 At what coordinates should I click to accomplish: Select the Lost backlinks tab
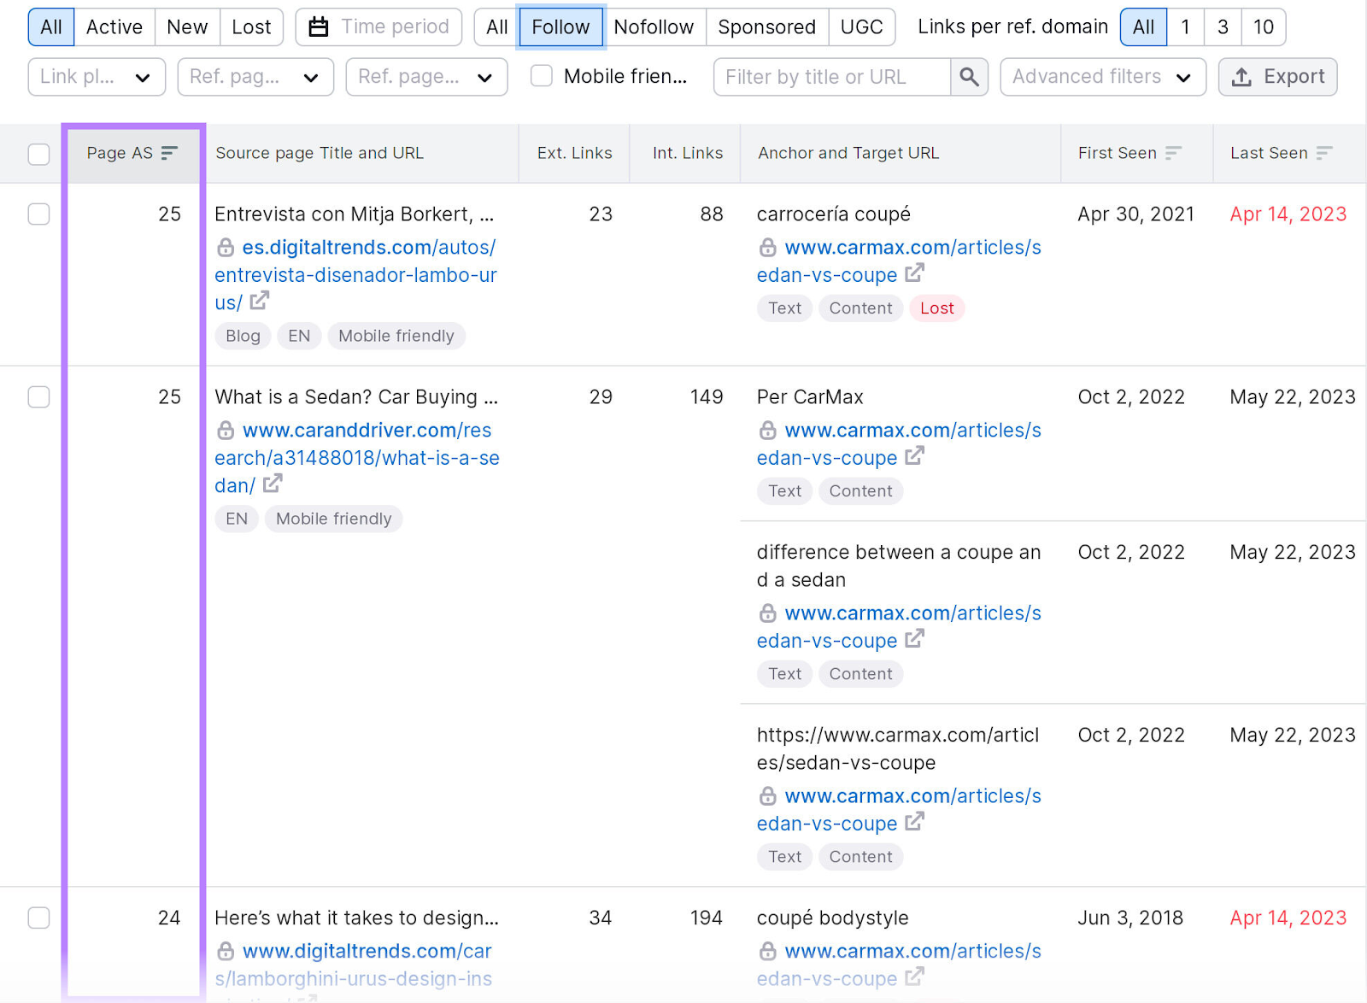(x=251, y=27)
